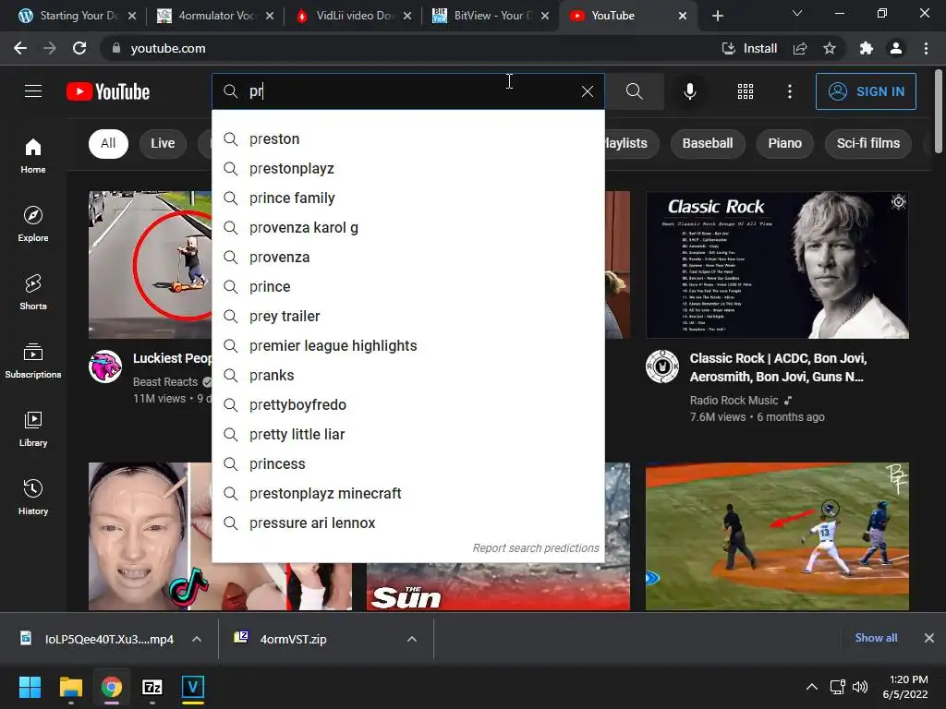Open Chrome three-dot menu
Viewport: 946px width, 709px height.
click(x=926, y=48)
